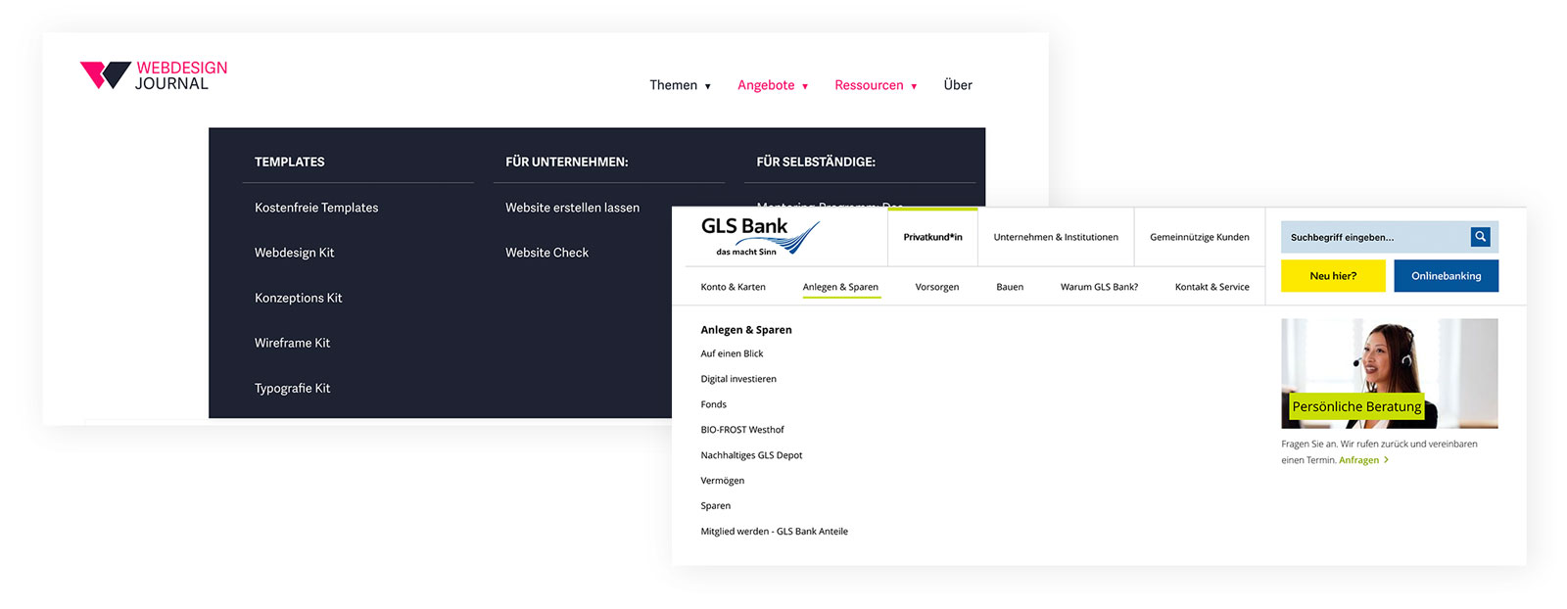Open Konzeptions Kit link
The width and height of the screenshot is (1567, 609).
pyautogui.click(x=298, y=298)
